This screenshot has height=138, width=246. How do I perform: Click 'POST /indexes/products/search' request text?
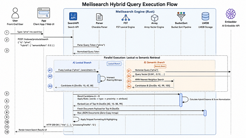[33, 39]
